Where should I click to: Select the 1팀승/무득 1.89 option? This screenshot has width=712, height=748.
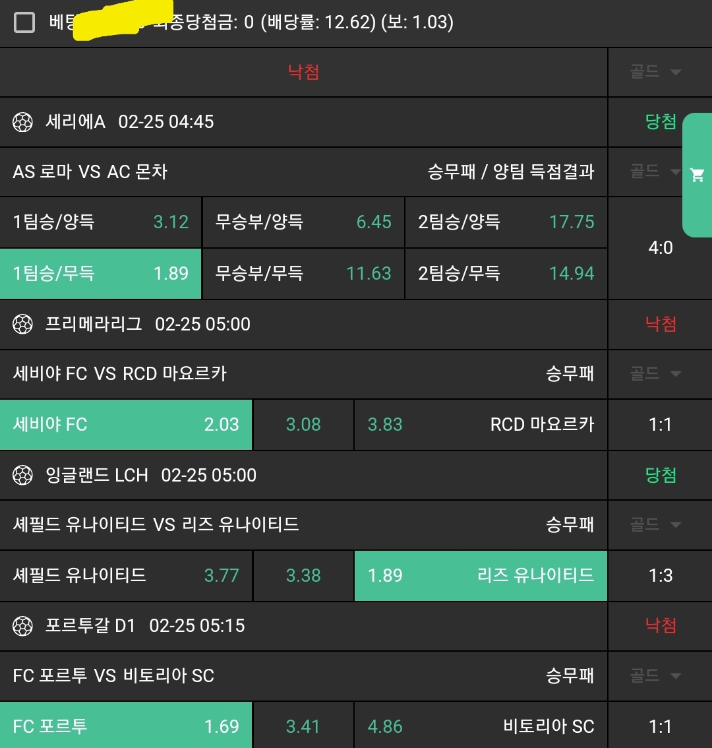(100, 273)
